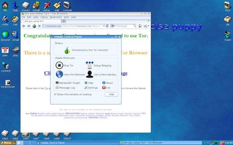The image size is (233, 145).
Task: Open the Puppy Menu button on taskbar
Action: pyautogui.click(x=6, y=143)
